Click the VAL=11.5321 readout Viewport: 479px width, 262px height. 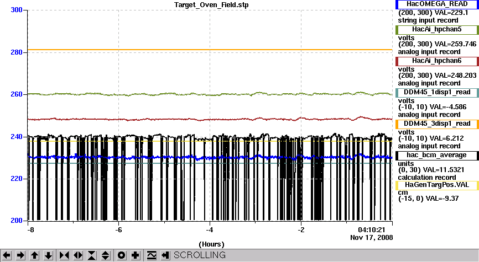tap(442, 170)
